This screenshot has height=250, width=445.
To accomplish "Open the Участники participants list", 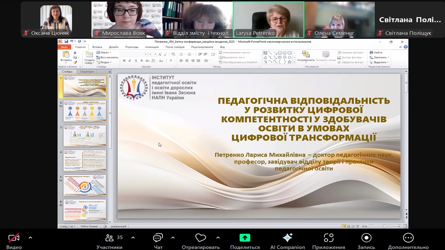I will (110, 238).
